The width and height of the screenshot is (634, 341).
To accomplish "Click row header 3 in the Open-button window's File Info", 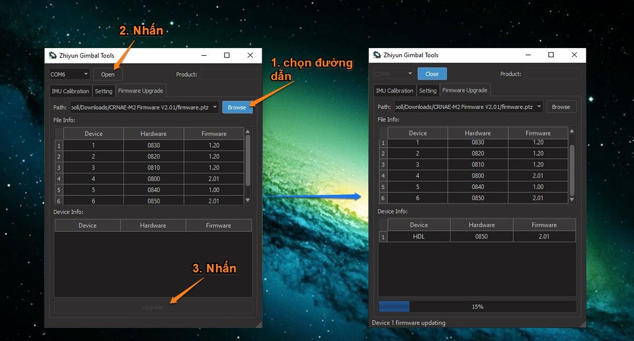I will [59, 168].
